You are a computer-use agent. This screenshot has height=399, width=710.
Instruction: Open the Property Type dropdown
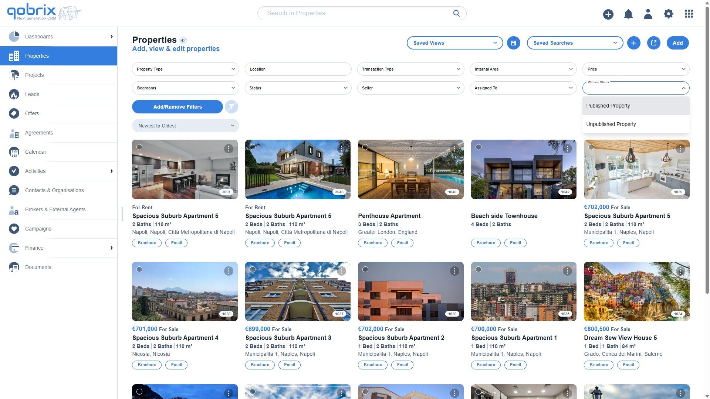(185, 69)
